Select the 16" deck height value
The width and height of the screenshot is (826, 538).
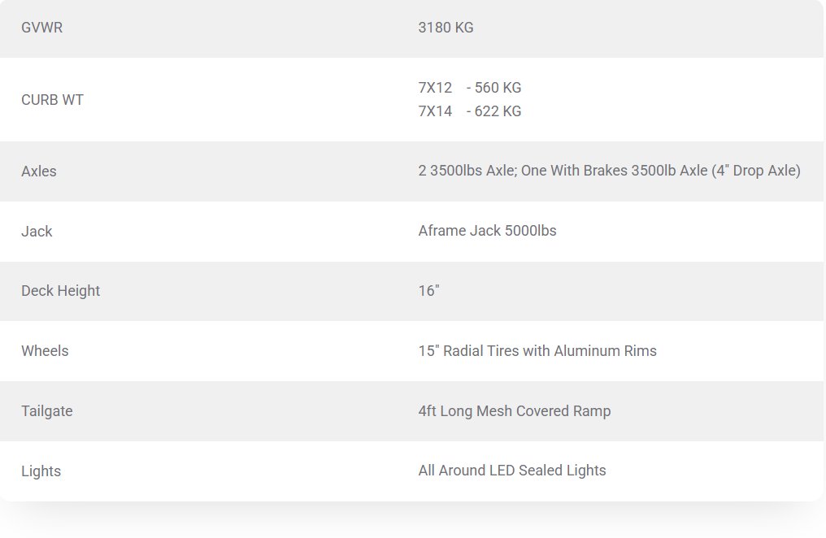[428, 291]
